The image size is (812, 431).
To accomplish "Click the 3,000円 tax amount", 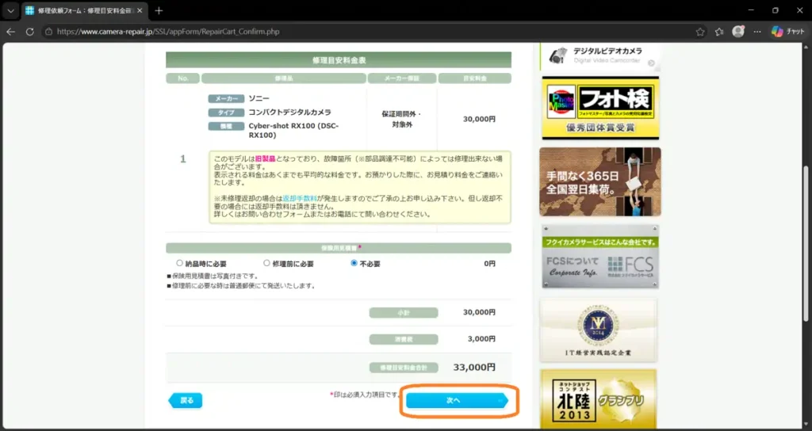I will (x=480, y=339).
